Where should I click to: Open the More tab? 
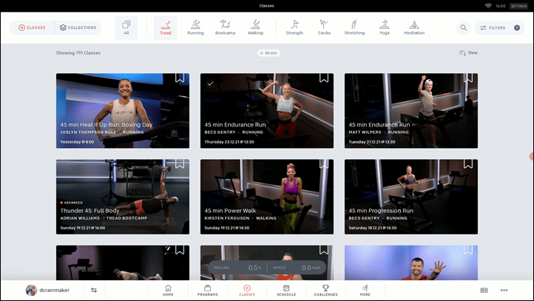365,291
